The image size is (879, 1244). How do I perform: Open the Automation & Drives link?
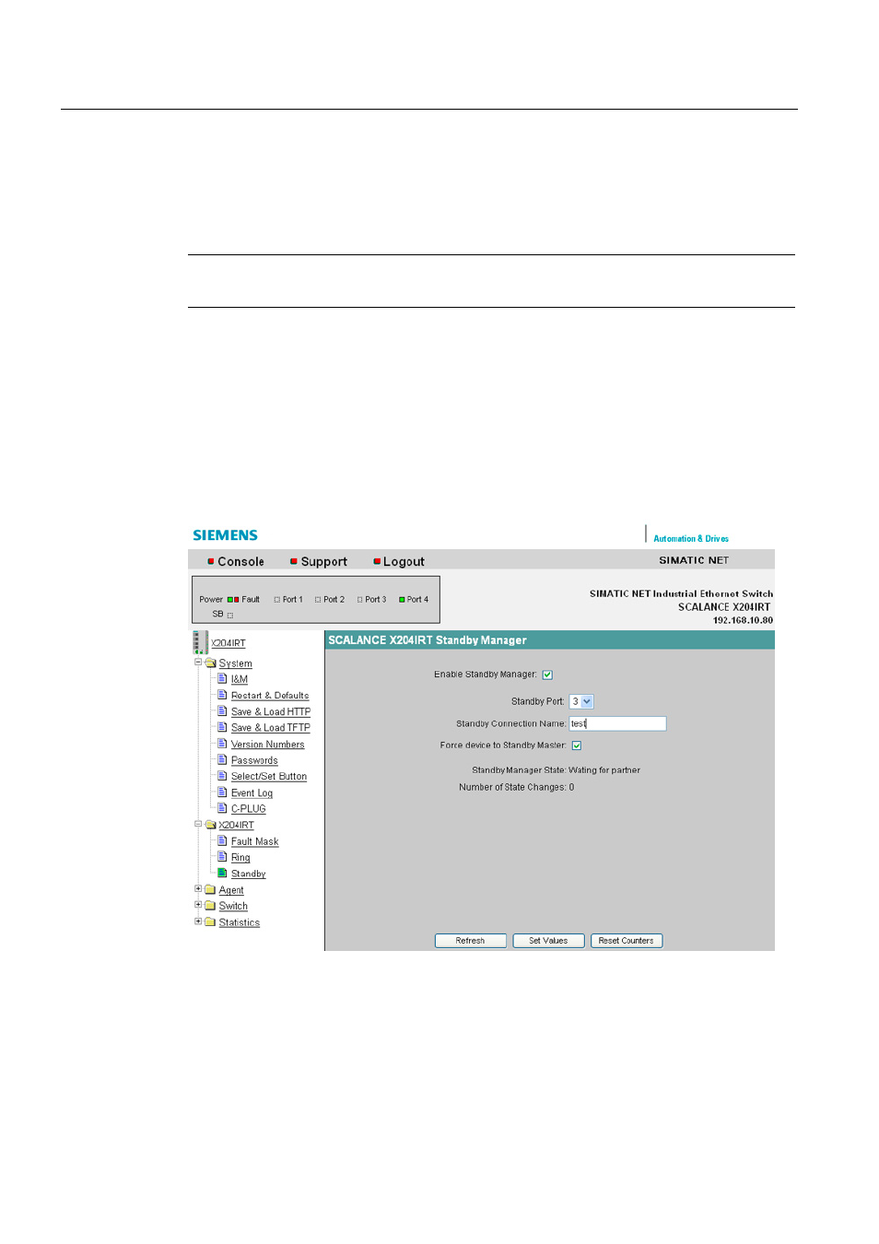coord(691,539)
